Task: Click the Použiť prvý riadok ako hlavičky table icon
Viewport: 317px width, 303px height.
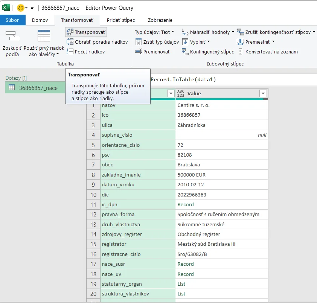Action: point(44,36)
